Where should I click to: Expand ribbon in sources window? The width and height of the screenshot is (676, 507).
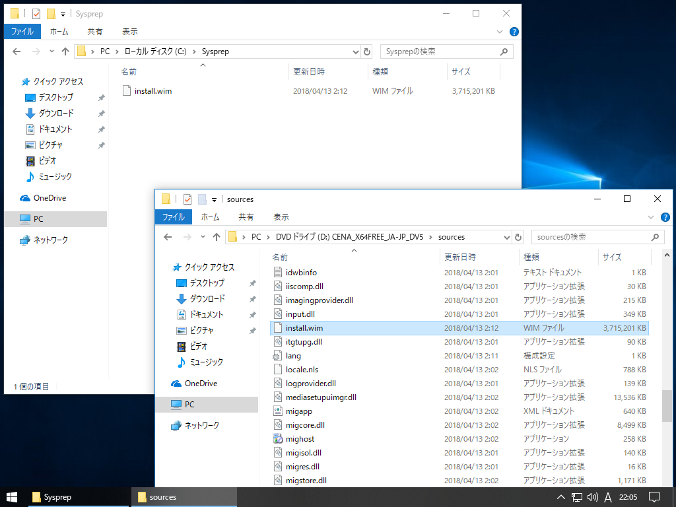(651, 217)
